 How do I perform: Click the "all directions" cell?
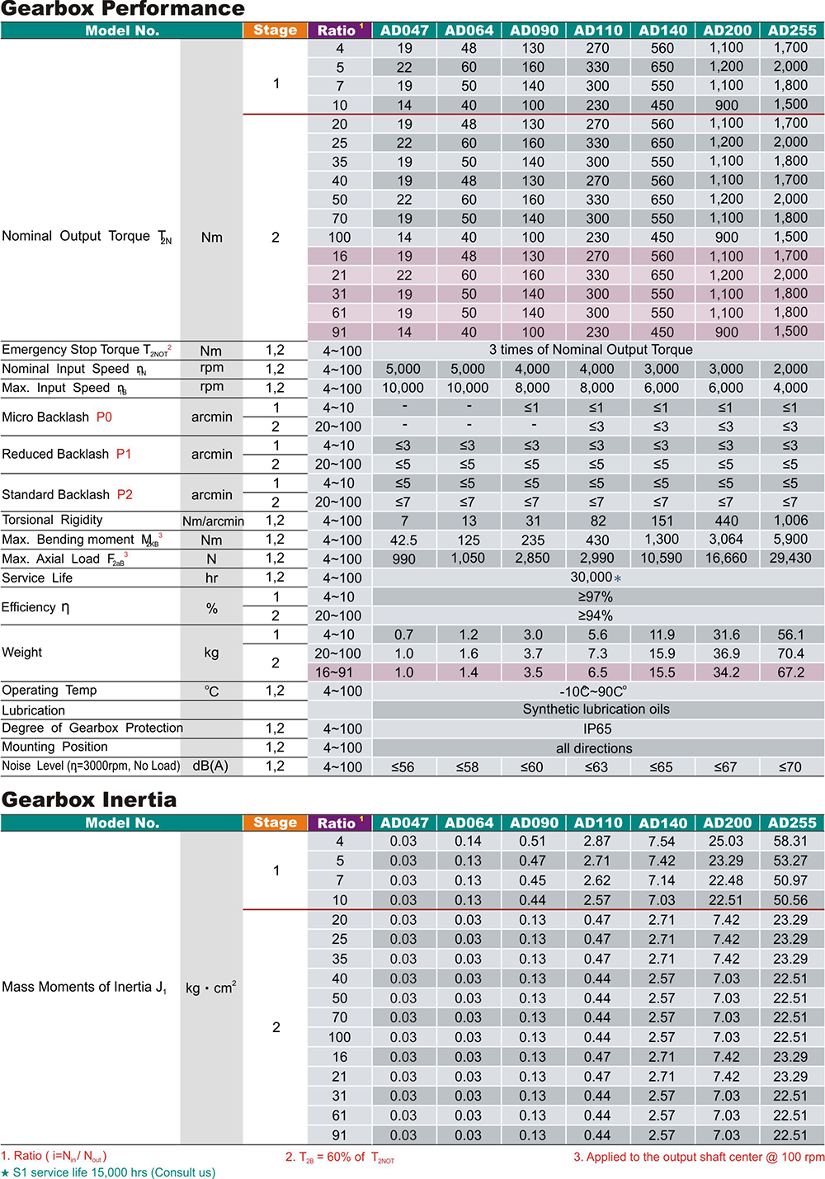[594, 748]
